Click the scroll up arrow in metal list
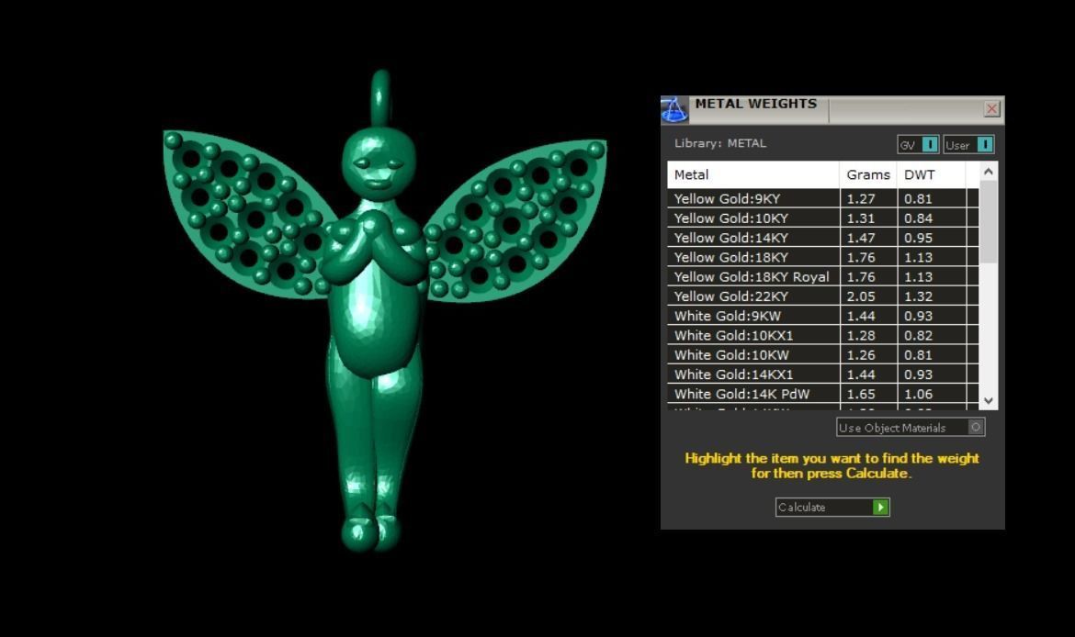 [x=989, y=172]
